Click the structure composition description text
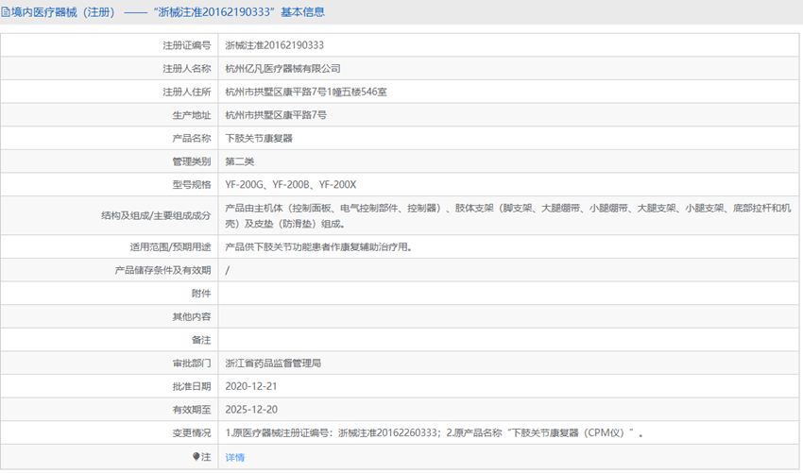This screenshot has height=473, width=803. pyautogui.click(x=508, y=216)
